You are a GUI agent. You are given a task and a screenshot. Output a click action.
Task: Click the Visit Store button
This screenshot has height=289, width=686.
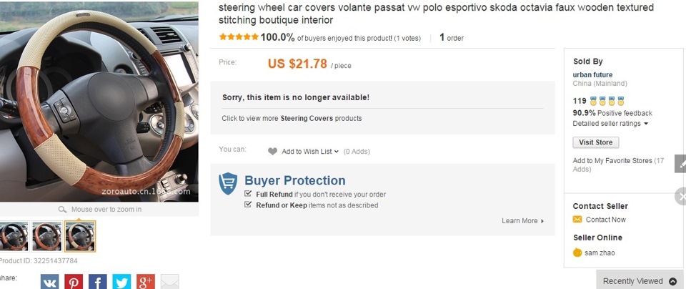click(x=595, y=142)
